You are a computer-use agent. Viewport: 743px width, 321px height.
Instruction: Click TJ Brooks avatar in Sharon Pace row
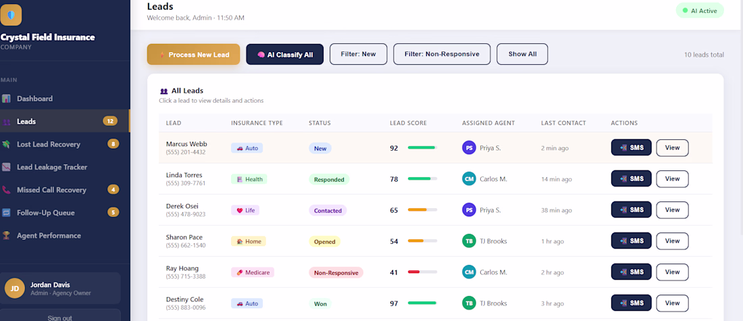[469, 241]
